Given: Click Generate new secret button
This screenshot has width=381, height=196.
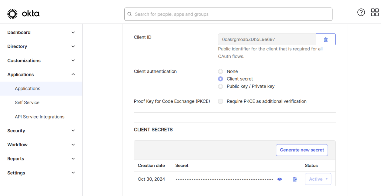Looking at the screenshot, I should pos(302,150).
